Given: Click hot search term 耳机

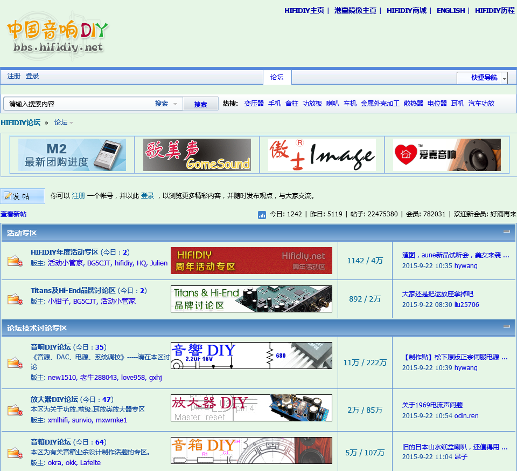Looking at the screenshot, I should pyautogui.click(x=458, y=104).
